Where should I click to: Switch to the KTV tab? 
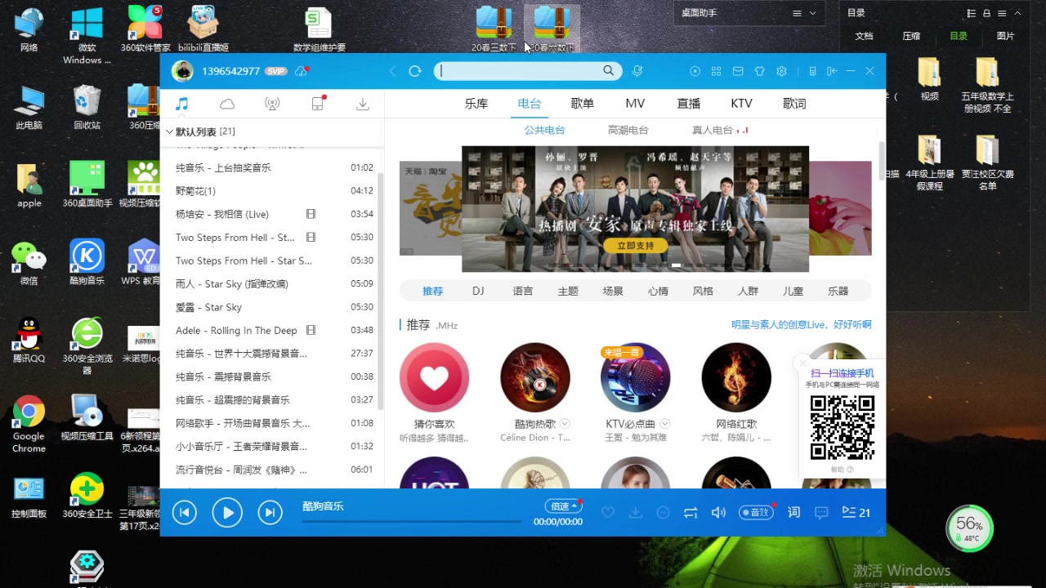point(741,104)
